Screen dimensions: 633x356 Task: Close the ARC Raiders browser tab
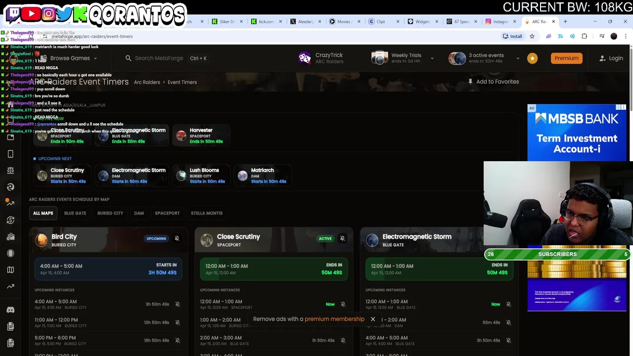(553, 21)
